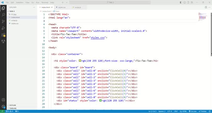Screen dimensions: 212x113
Task: Click the split editor icon
Action: [206, 7]
